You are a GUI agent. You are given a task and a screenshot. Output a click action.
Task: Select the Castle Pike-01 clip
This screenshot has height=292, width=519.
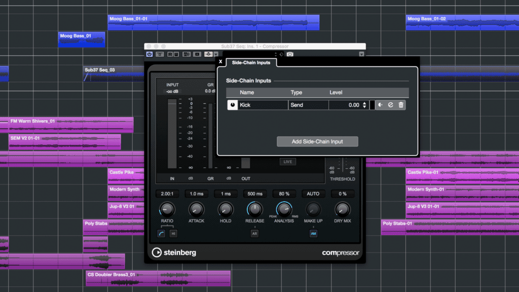coord(462,176)
